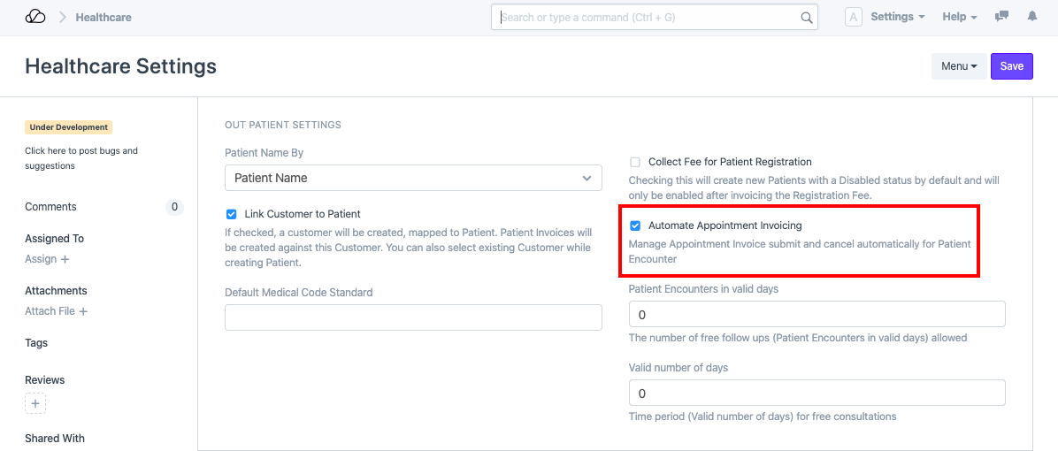The height and width of the screenshot is (451, 1058).
Task: Go to the Healthcare breadcrumb
Action: (104, 17)
